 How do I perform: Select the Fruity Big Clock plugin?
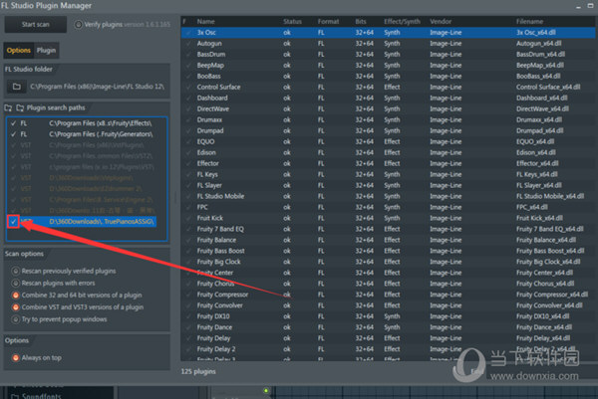pyautogui.click(x=388, y=262)
